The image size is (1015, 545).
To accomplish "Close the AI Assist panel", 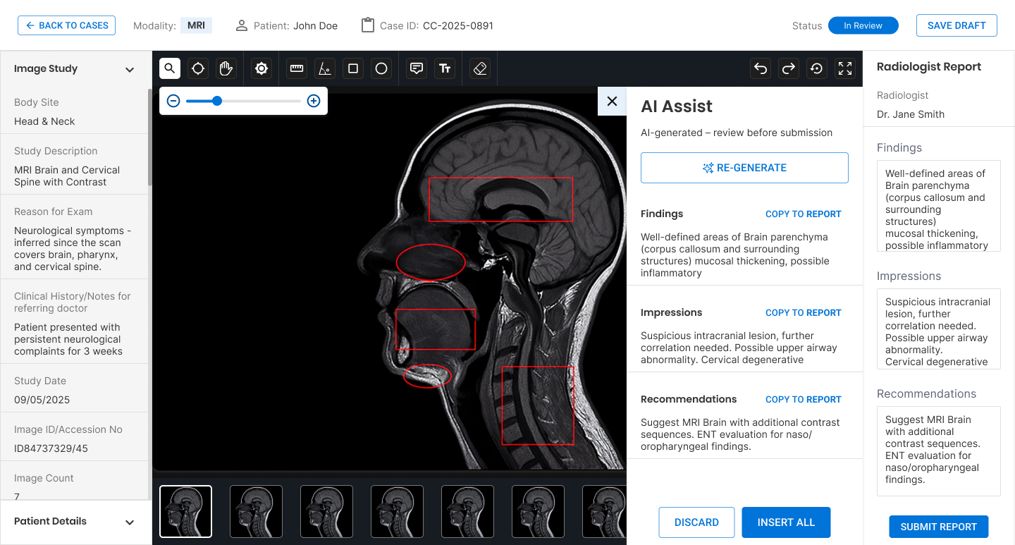I will 612,101.
